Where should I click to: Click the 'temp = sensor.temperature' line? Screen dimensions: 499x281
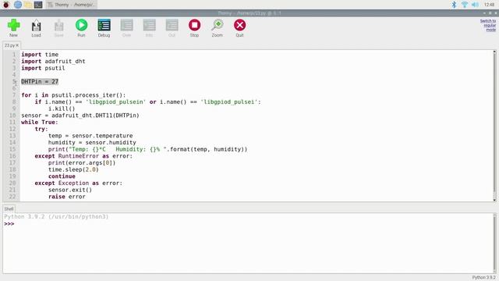click(x=90, y=136)
